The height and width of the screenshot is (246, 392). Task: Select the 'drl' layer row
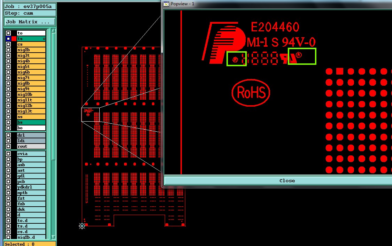[31, 135]
